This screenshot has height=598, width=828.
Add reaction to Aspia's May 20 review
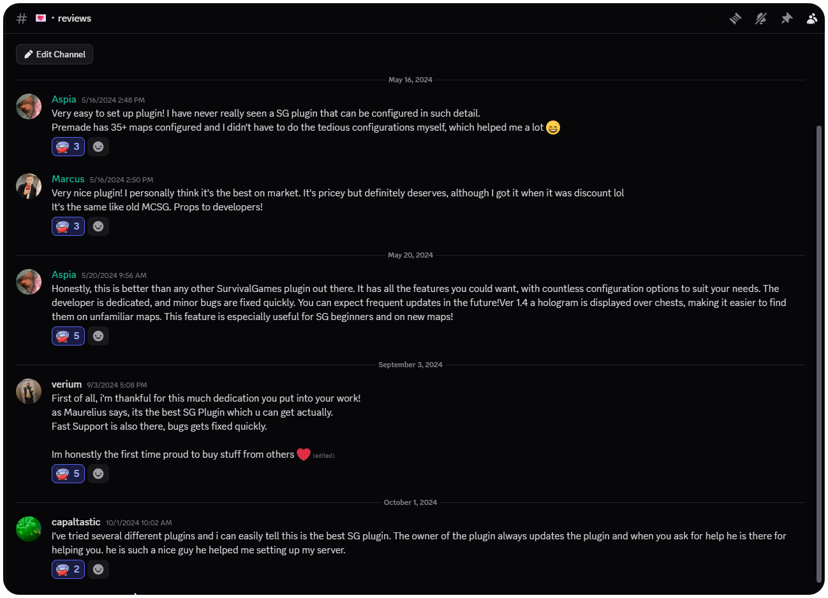pyautogui.click(x=98, y=336)
